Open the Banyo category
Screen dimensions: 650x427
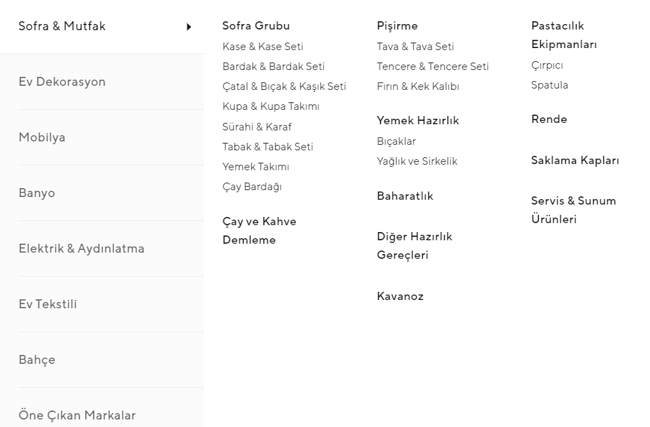click(x=36, y=193)
